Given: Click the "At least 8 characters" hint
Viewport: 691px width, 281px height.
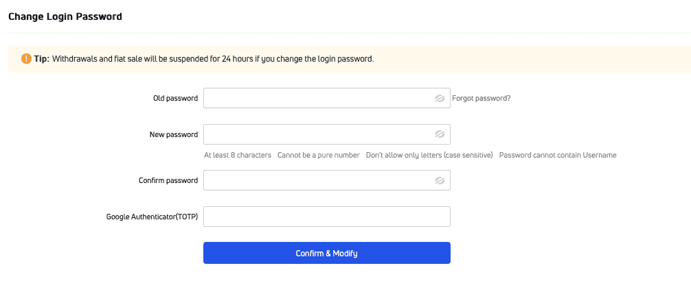Looking at the screenshot, I should click(238, 155).
